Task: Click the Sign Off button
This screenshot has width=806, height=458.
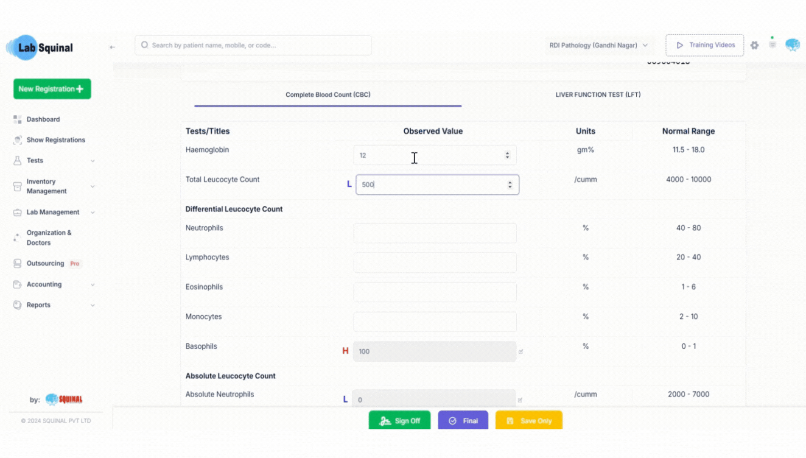Action: point(399,421)
